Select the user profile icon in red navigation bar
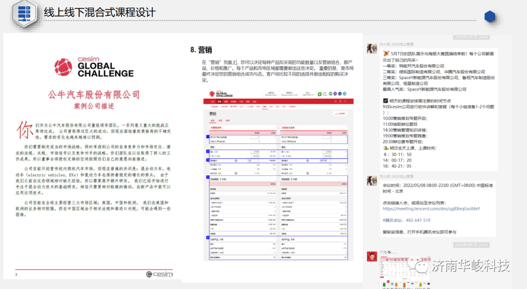The height and width of the screenshot is (289, 527). tap(336, 101)
